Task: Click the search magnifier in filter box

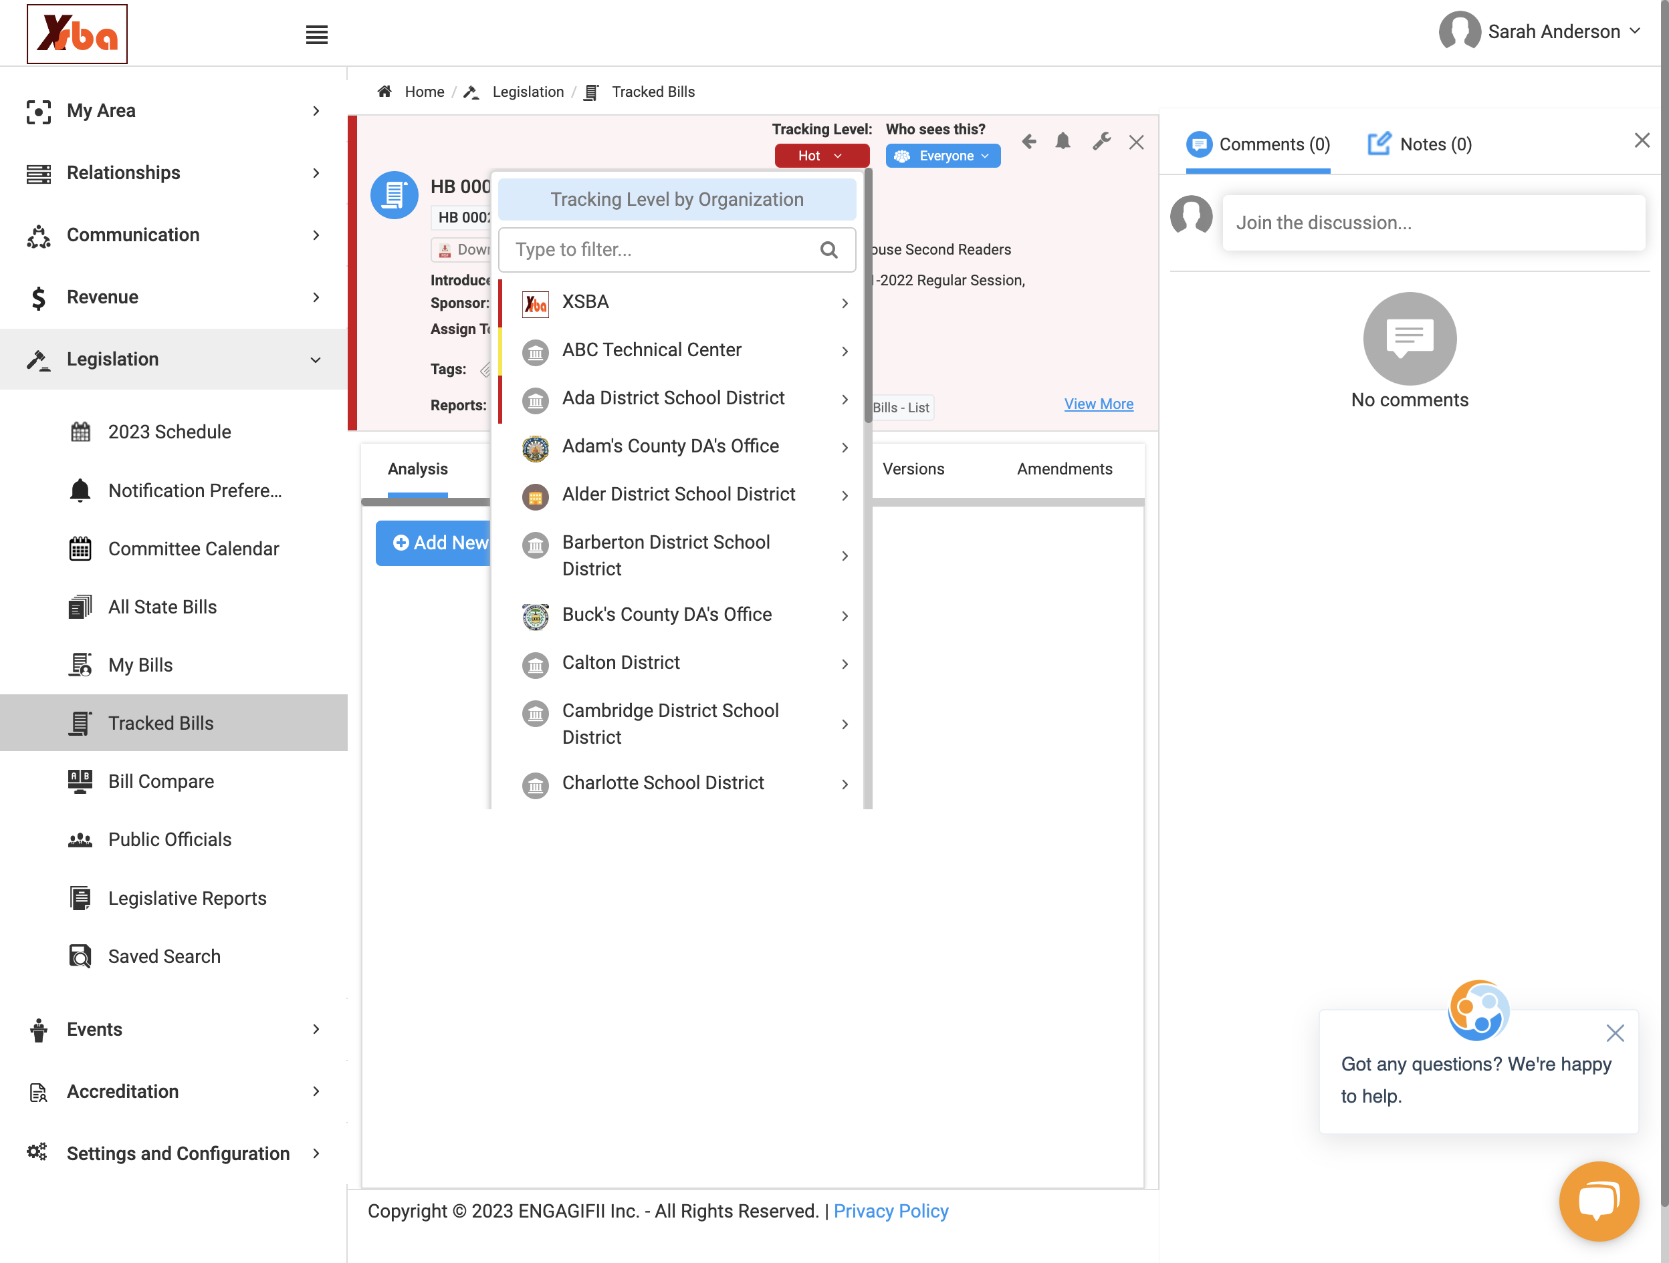Action: (x=828, y=249)
